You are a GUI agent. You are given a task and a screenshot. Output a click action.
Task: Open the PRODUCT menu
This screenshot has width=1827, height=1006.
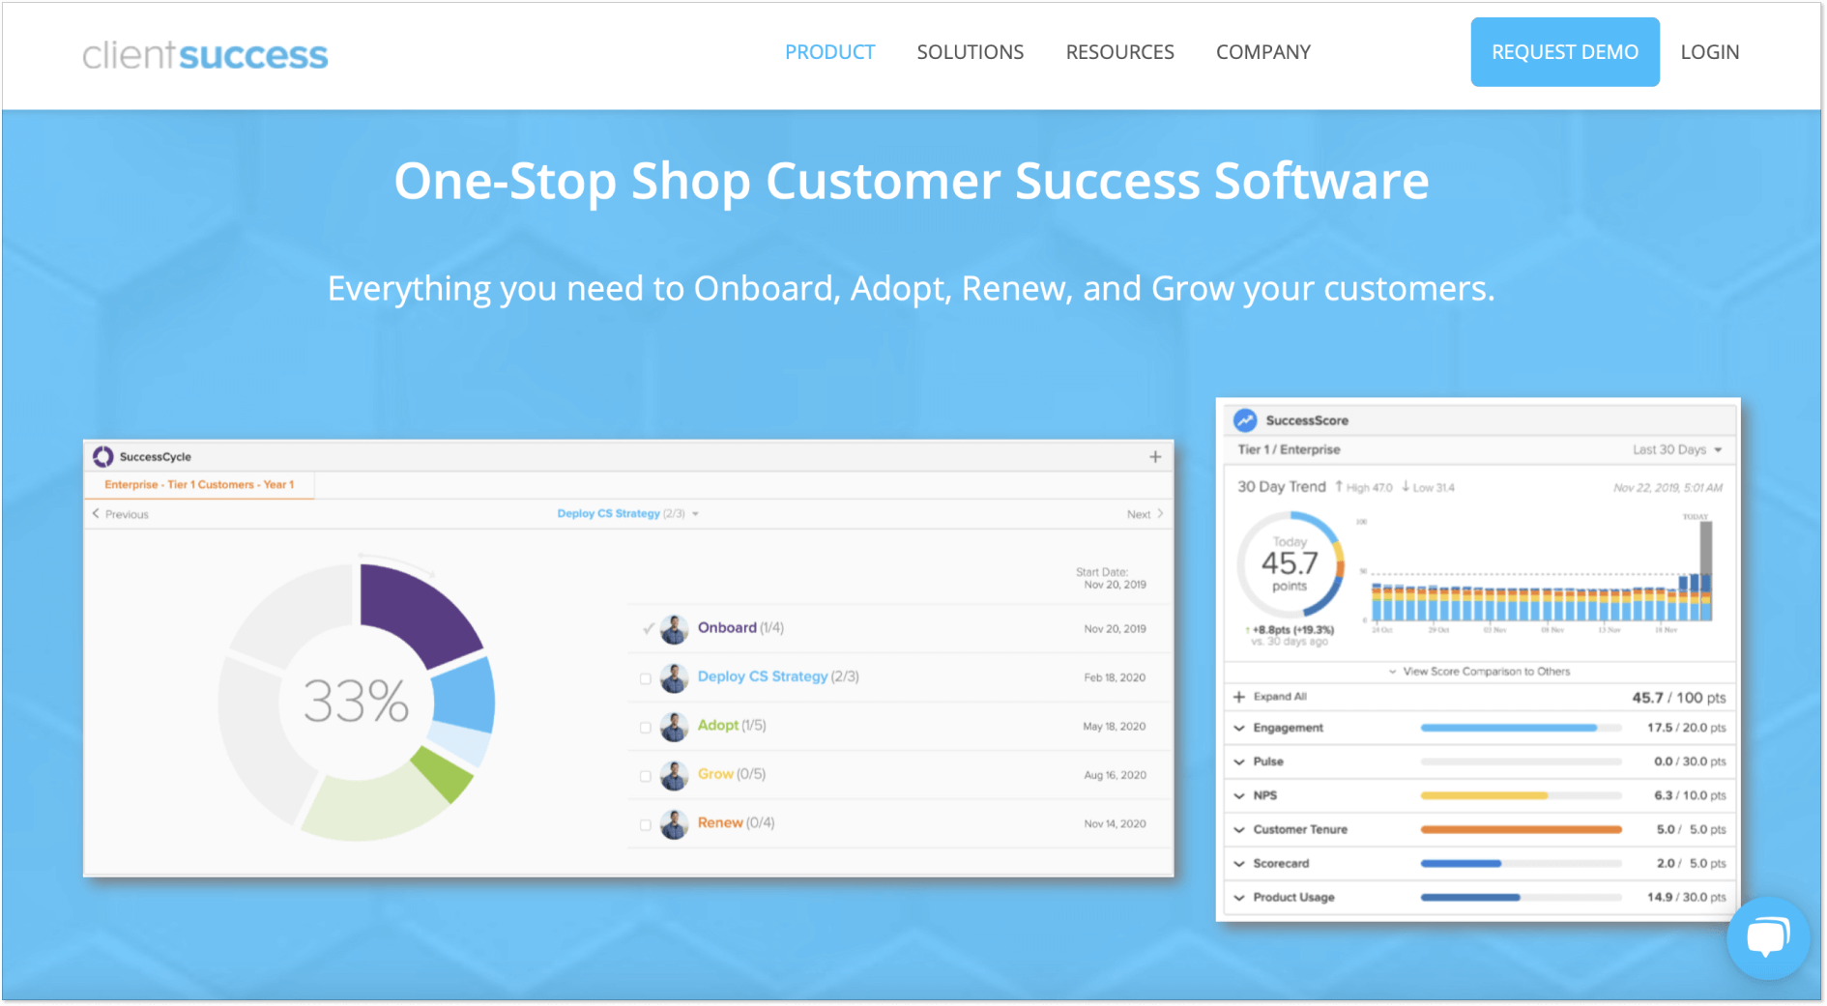pos(829,52)
